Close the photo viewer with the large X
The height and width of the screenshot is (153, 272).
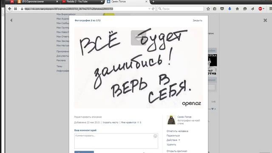click(265, 20)
